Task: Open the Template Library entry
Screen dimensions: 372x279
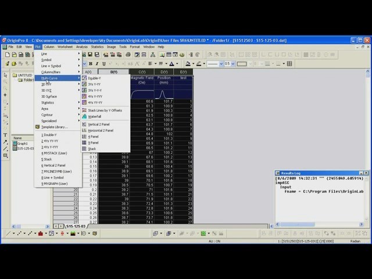Action: tap(58, 127)
